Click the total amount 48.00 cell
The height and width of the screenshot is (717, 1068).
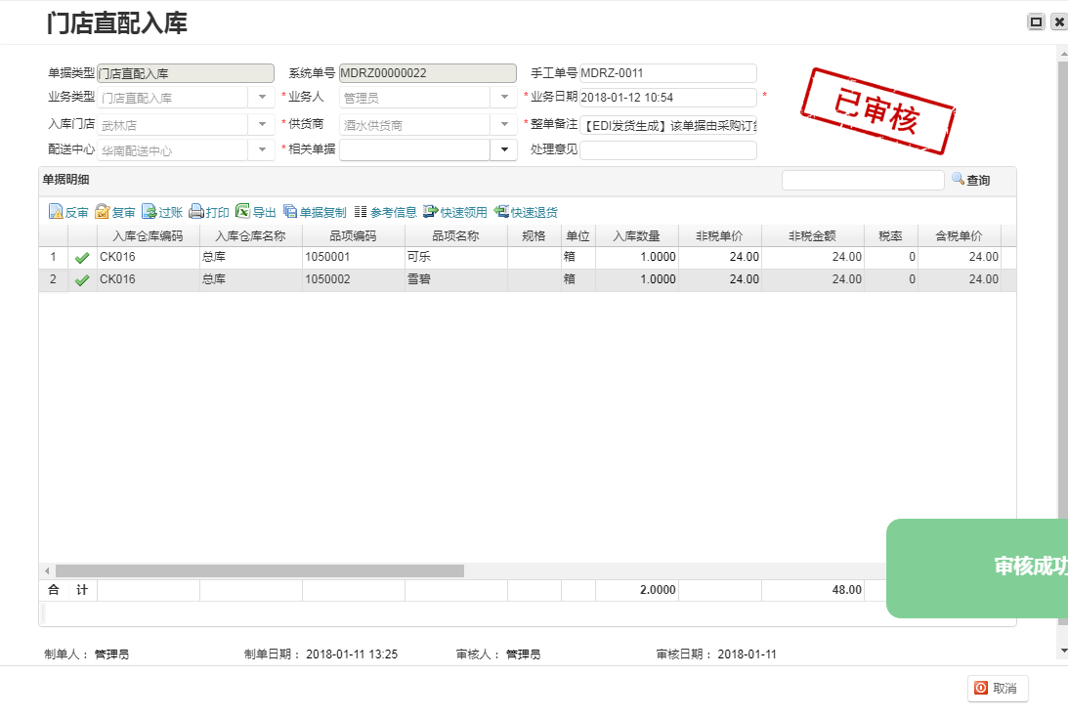[813, 590]
